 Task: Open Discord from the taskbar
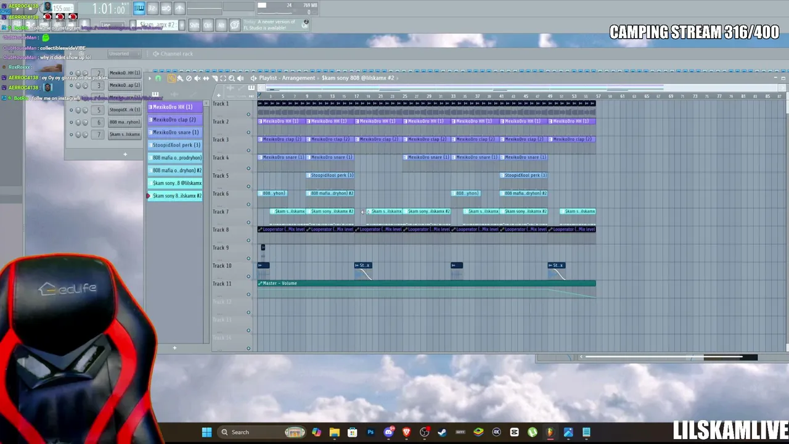(x=388, y=432)
